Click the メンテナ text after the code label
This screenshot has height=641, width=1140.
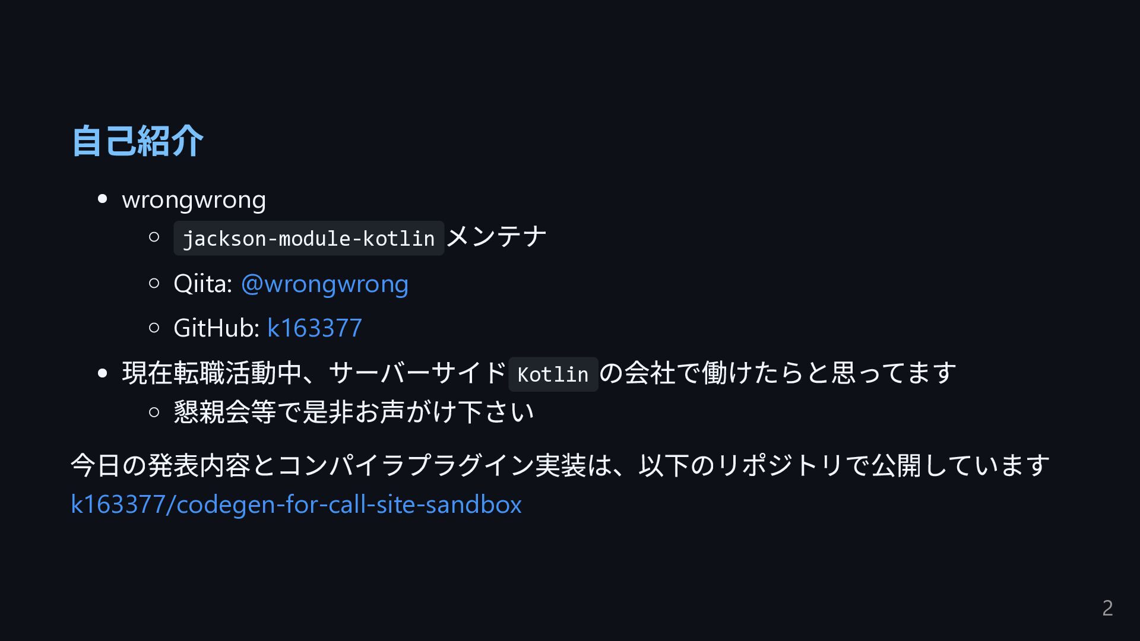[496, 237]
